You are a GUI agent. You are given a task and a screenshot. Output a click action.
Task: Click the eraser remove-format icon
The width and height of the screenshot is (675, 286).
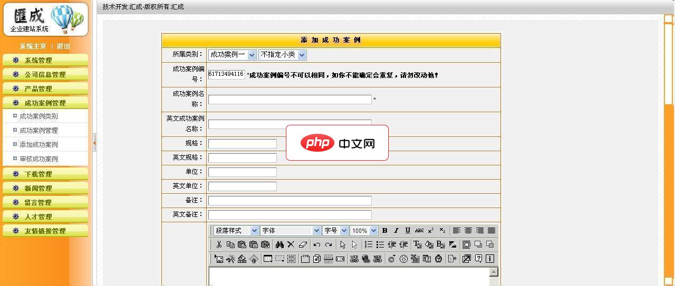(x=303, y=244)
